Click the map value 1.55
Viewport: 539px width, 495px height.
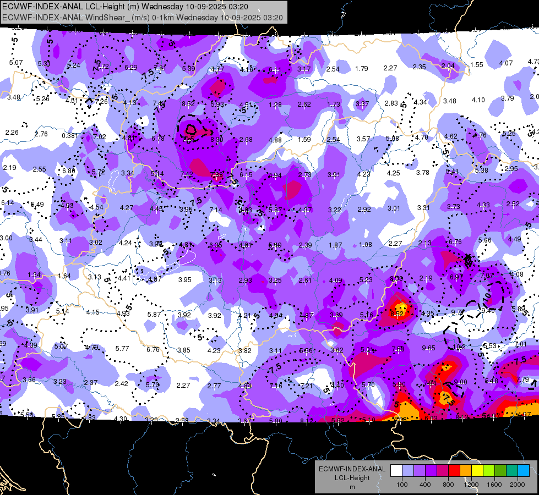click(x=476, y=64)
